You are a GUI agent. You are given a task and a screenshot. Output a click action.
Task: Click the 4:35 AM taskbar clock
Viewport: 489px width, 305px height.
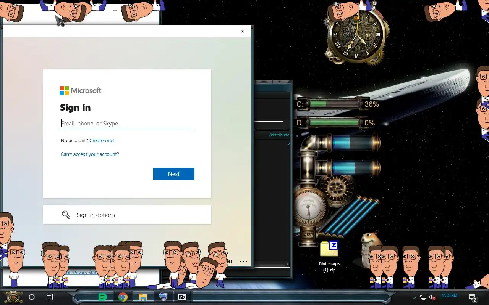[449, 295]
